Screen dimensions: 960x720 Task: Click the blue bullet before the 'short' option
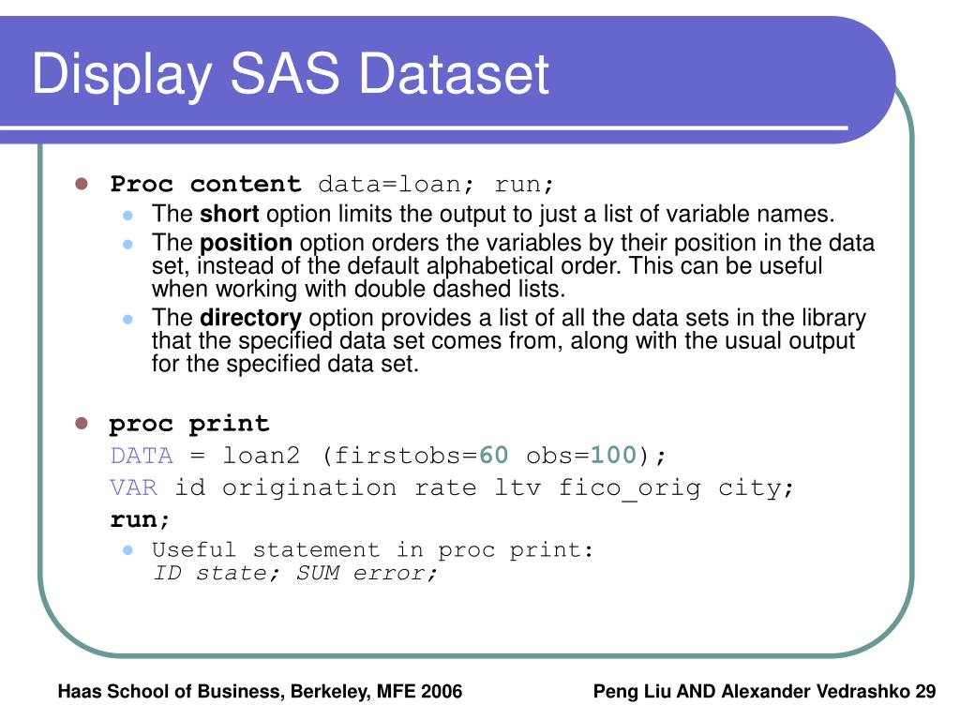pyautogui.click(x=127, y=215)
